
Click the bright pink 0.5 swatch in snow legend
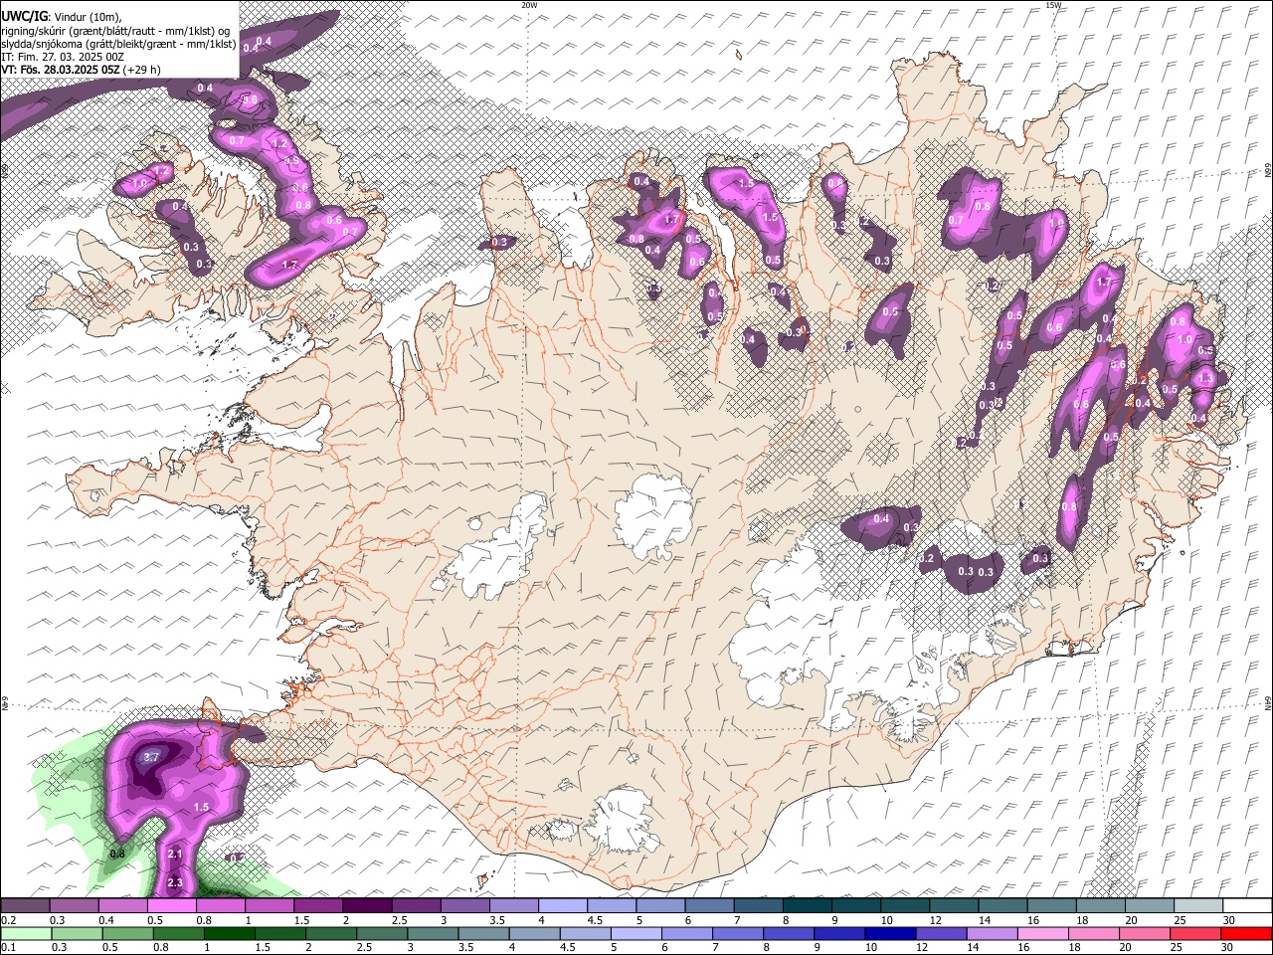(x=171, y=905)
